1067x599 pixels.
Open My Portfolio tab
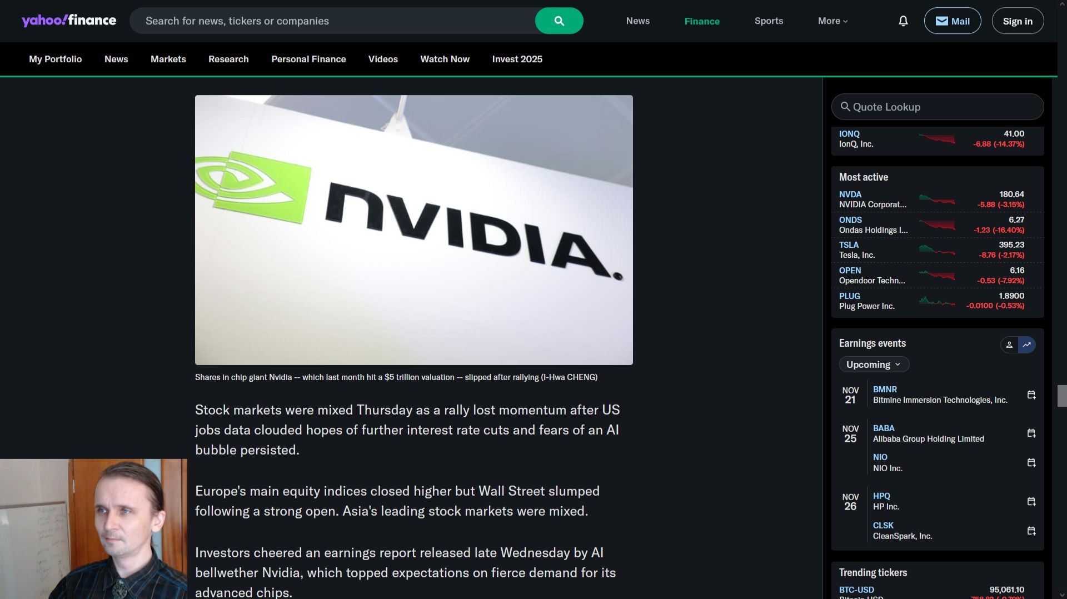coord(56,59)
